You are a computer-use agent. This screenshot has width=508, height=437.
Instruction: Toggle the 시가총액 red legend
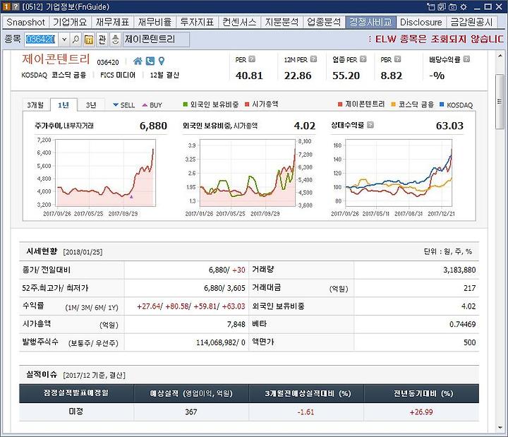[262, 104]
